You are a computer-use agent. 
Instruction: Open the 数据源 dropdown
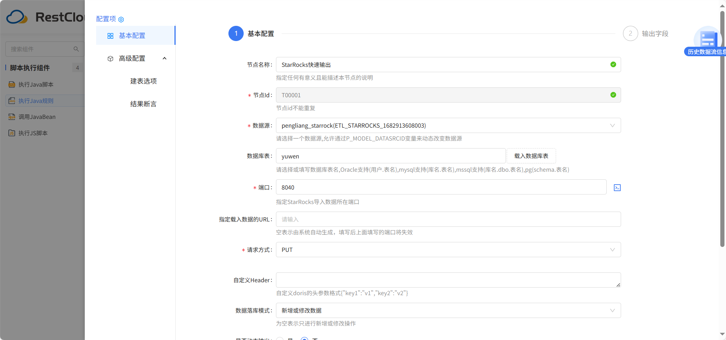[x=448, y=126]
